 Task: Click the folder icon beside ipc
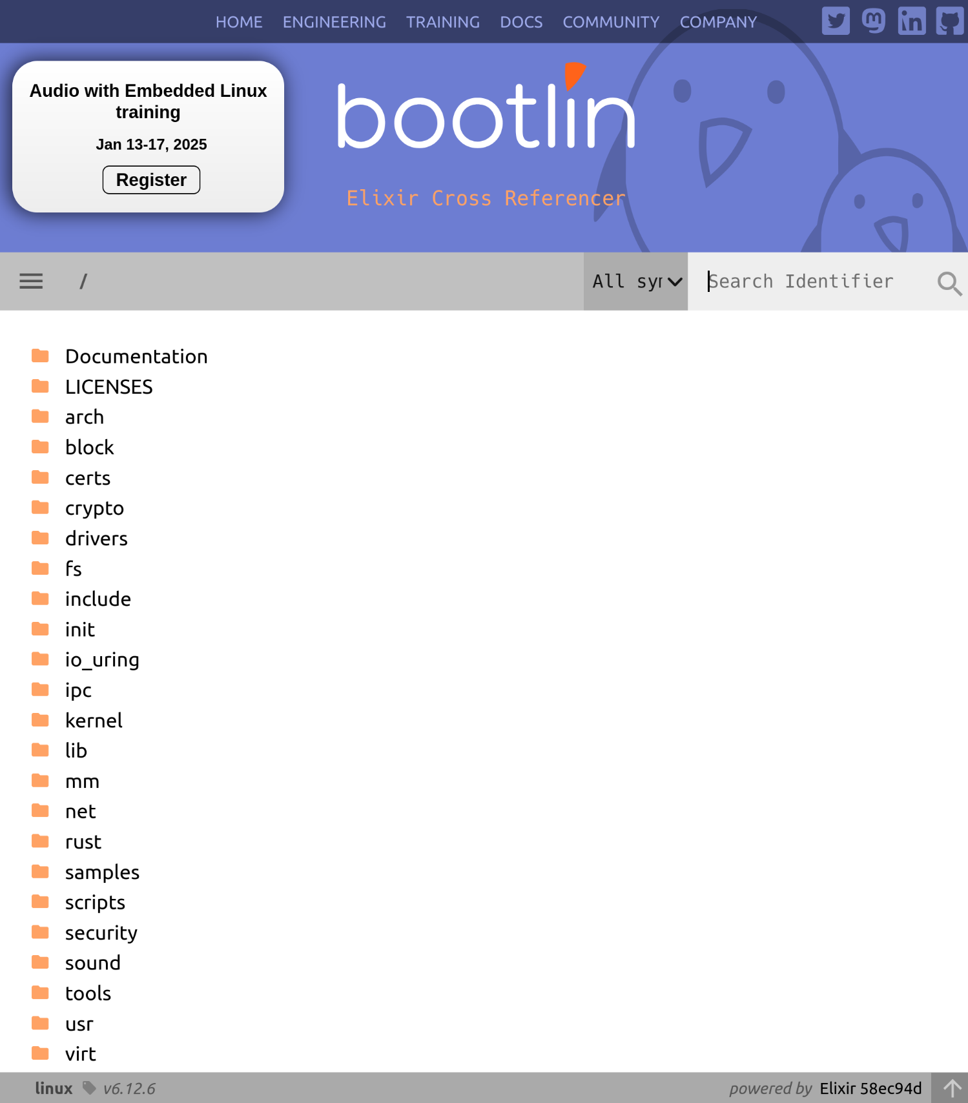[40, 690]
